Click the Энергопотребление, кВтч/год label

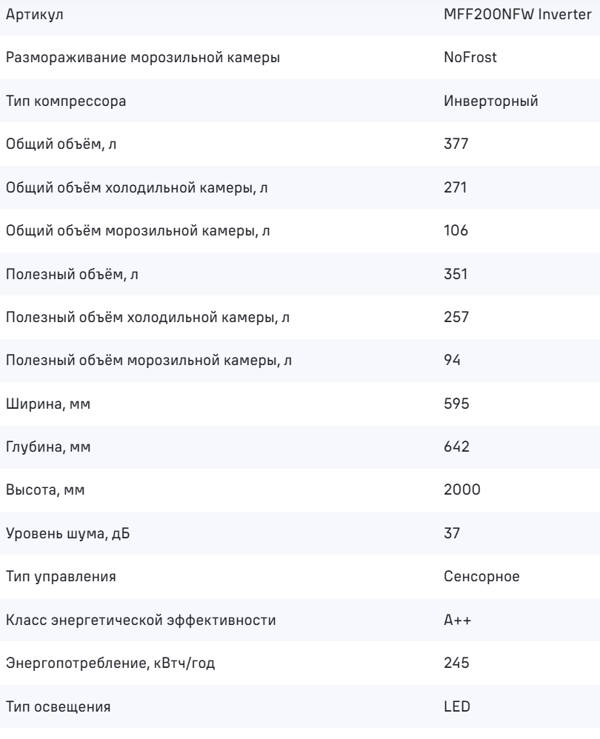110,663
